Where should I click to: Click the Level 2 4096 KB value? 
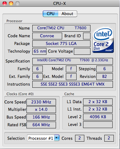coord(98,117)
